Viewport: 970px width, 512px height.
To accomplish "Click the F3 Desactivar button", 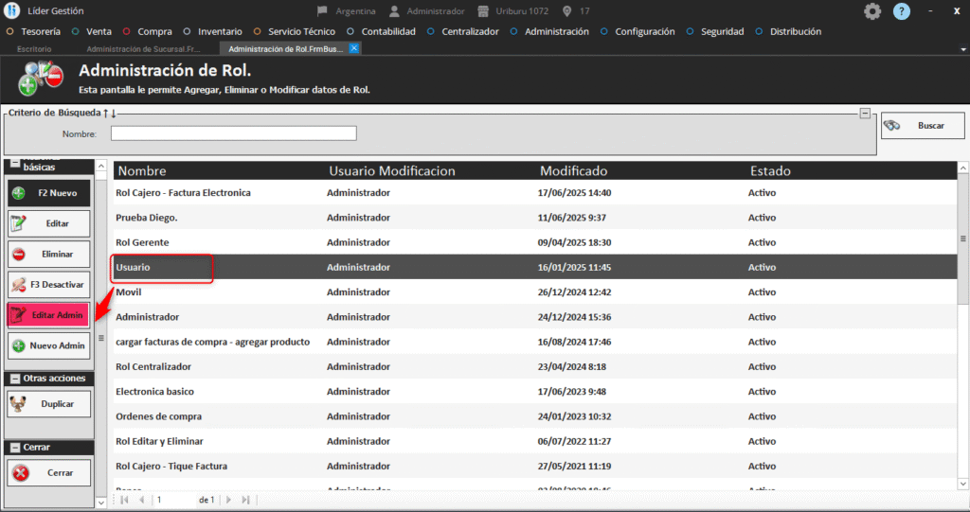I will pyautogui.click(x=49, y=284).
